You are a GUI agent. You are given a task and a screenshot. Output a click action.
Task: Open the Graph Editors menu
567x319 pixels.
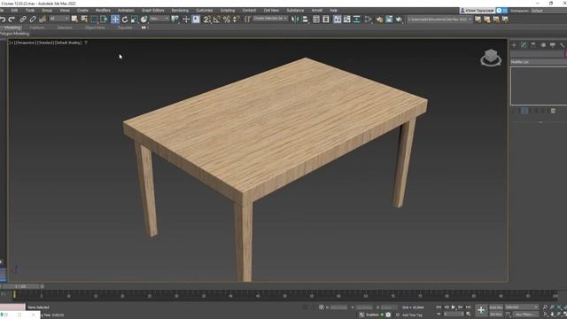(152, 11)
